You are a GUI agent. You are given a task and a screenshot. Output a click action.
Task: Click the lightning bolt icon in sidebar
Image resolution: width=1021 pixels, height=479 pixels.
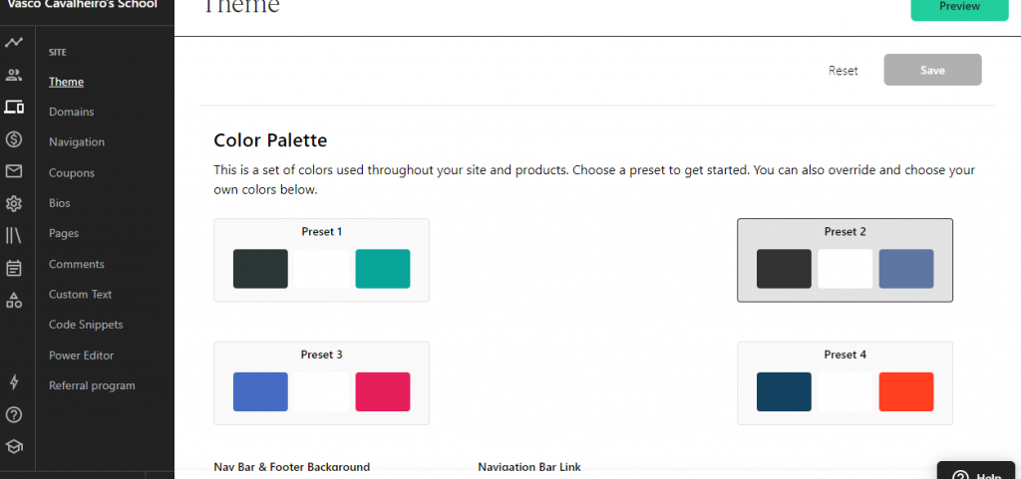[x=14, y=381]
